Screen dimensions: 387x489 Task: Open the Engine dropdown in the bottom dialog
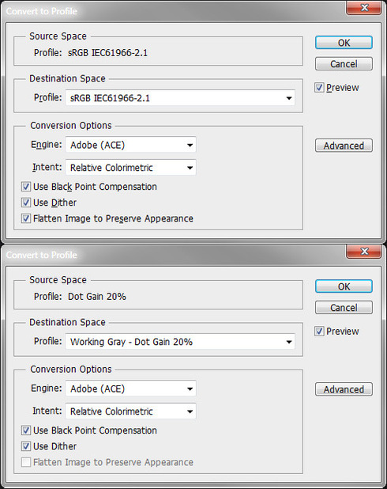tap(131, 389)
